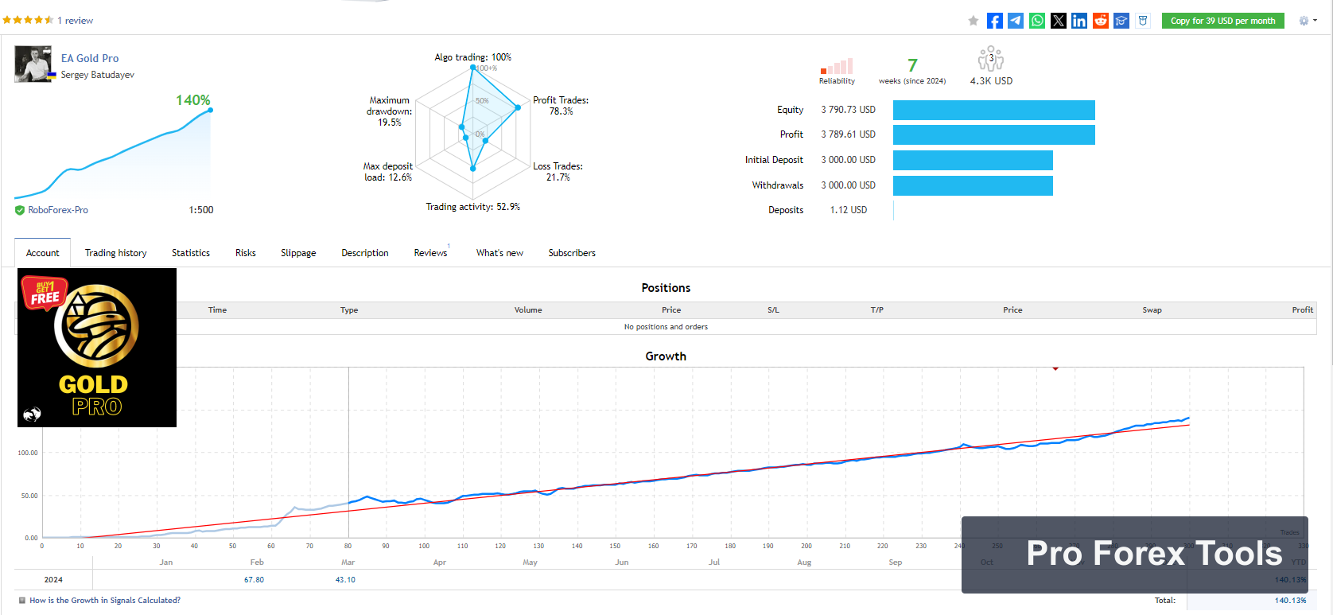Image resolution: width=1333 pixels, height=615 pixels.
Task: Click the five-star rating icons
Action: tap(28, 20)
